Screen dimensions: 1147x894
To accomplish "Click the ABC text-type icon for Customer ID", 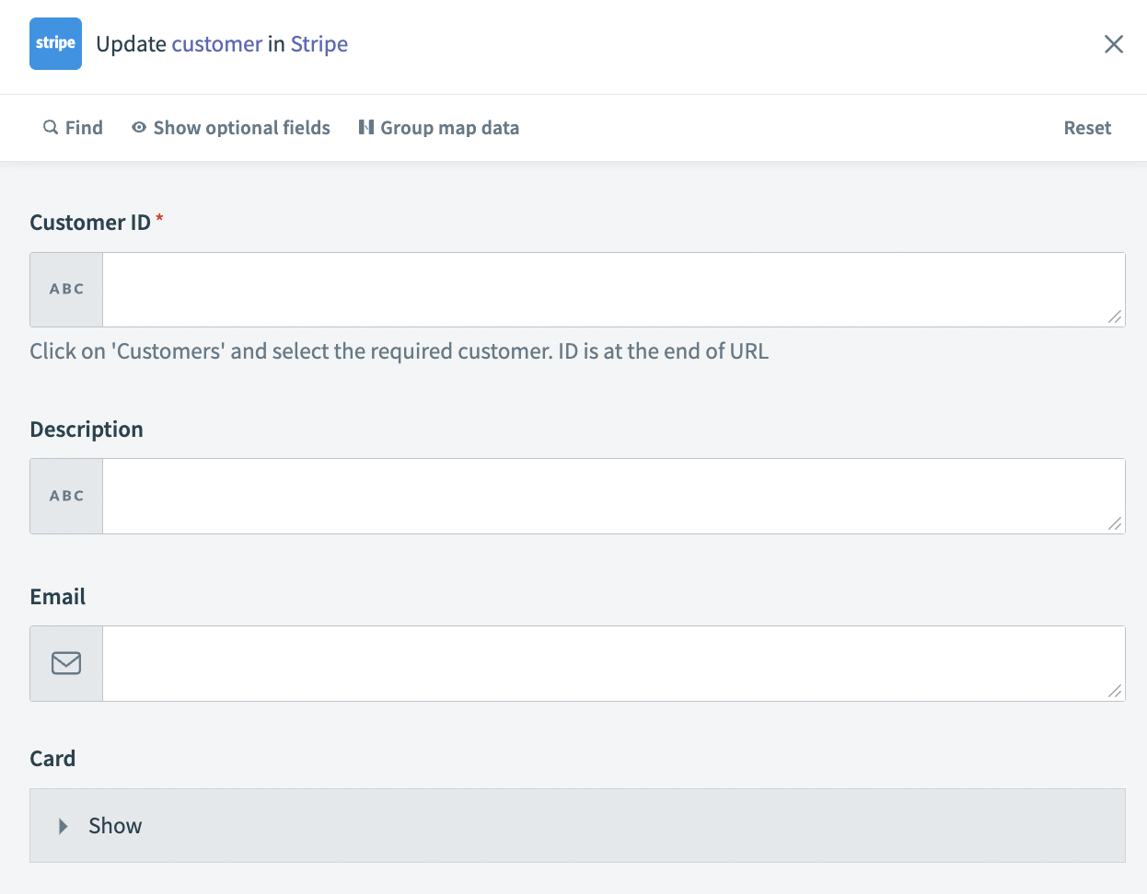I will tap(65, 288).
